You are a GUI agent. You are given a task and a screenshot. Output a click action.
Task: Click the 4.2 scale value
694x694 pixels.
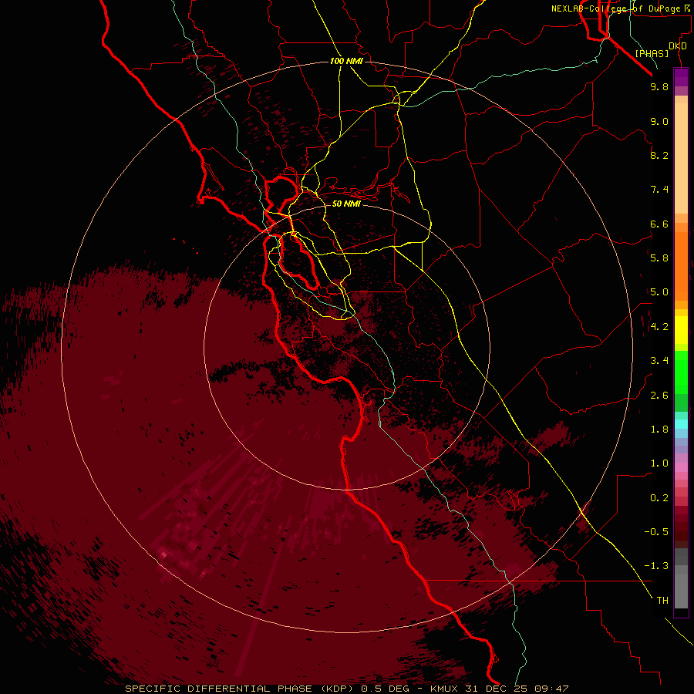tap(659, 327)
